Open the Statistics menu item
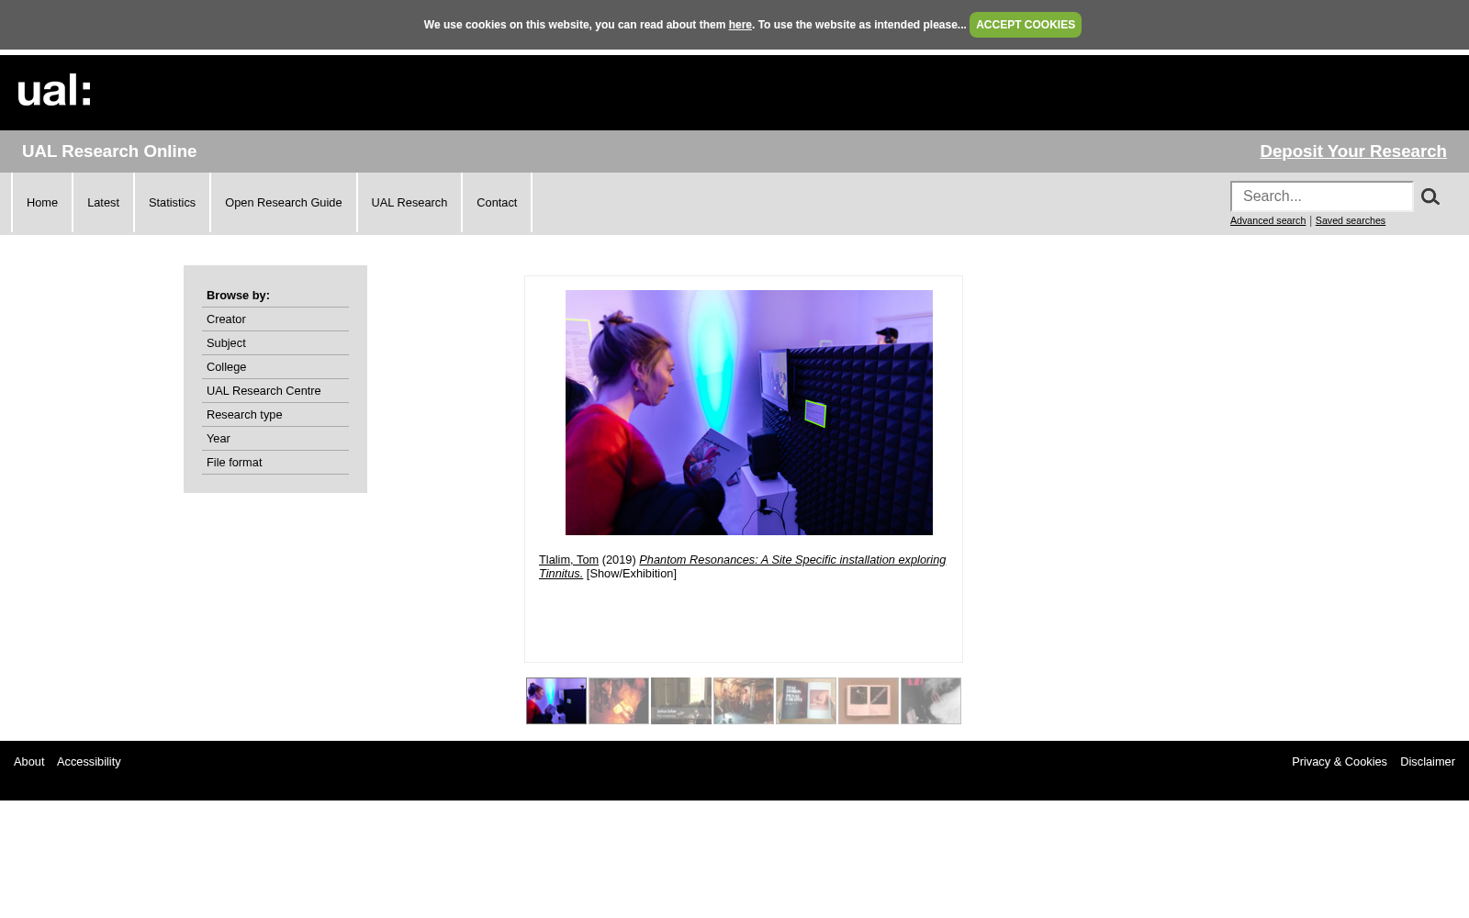Image resolution: width=1469 pixels, height=918 pixels. 172,203
